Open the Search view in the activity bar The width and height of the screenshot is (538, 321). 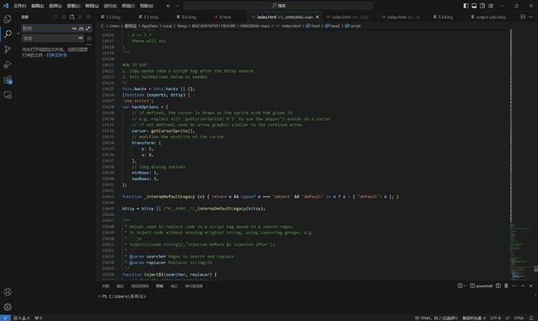coord(7,34)
